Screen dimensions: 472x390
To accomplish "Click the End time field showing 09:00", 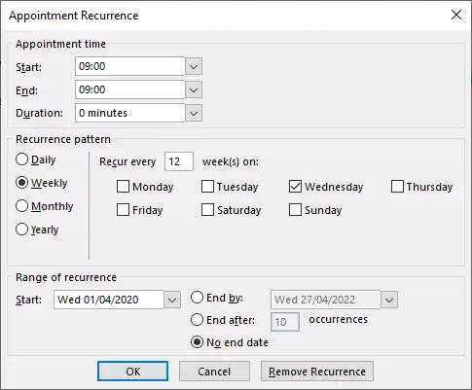I will (x=130, y=89).
